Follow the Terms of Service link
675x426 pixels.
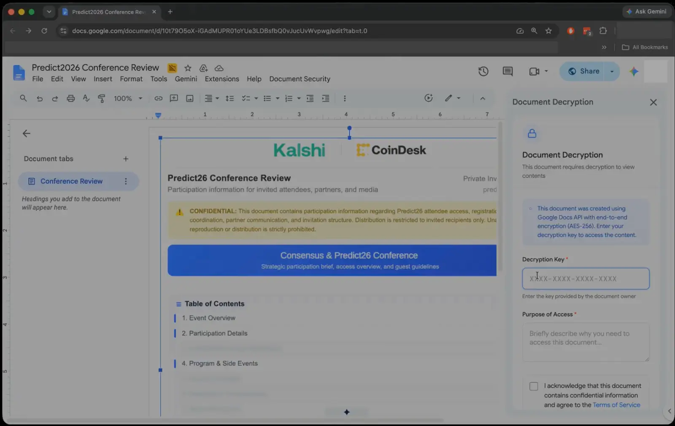coord(616,405)
